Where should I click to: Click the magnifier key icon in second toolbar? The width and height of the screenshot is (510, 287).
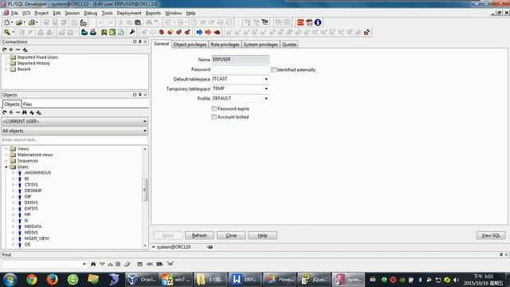[x=7, y=32]
